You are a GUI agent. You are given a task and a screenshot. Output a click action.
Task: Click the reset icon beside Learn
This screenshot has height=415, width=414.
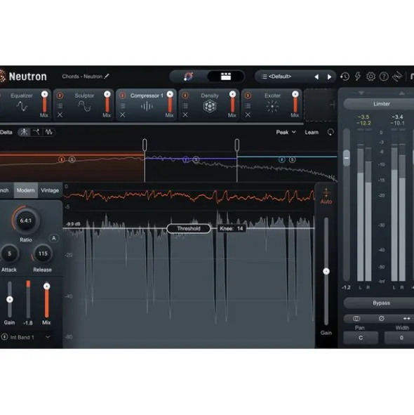tap(330, 132)
